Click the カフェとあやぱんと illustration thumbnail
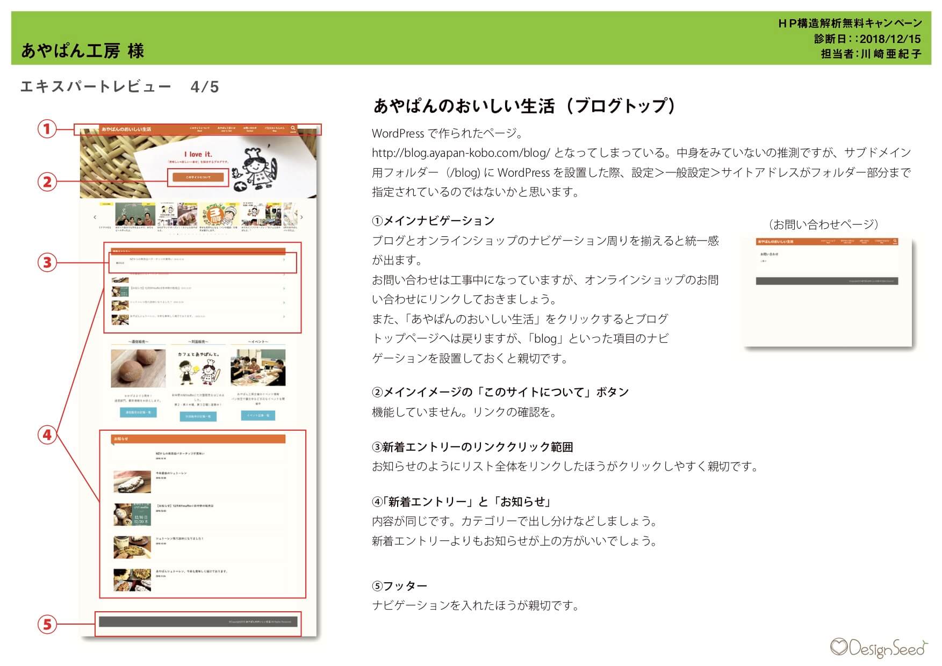 198,368
